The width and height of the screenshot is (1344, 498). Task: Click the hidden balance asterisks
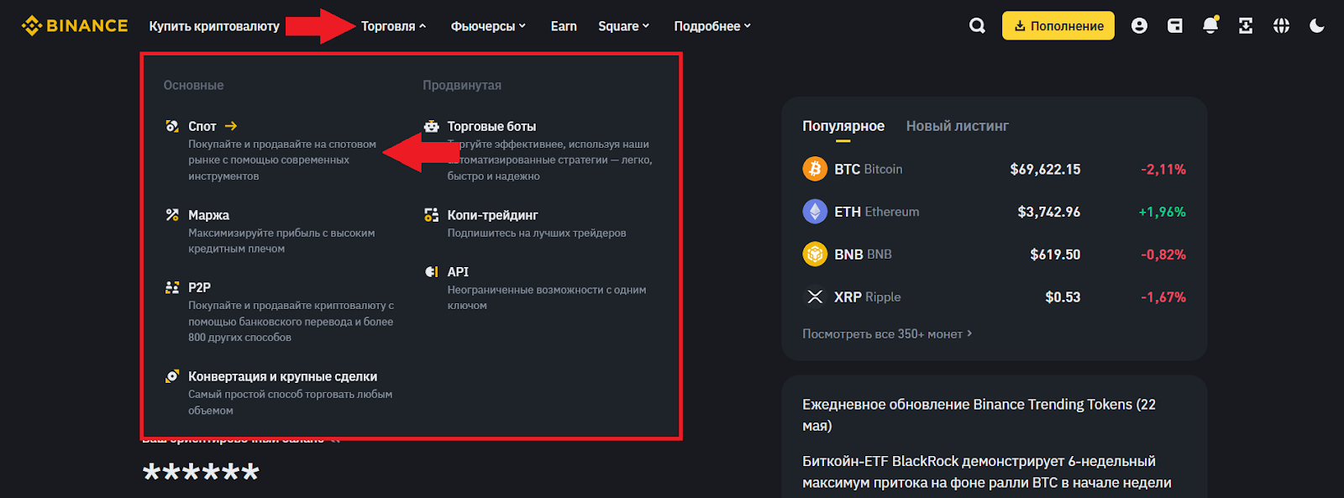coord(201,472)
